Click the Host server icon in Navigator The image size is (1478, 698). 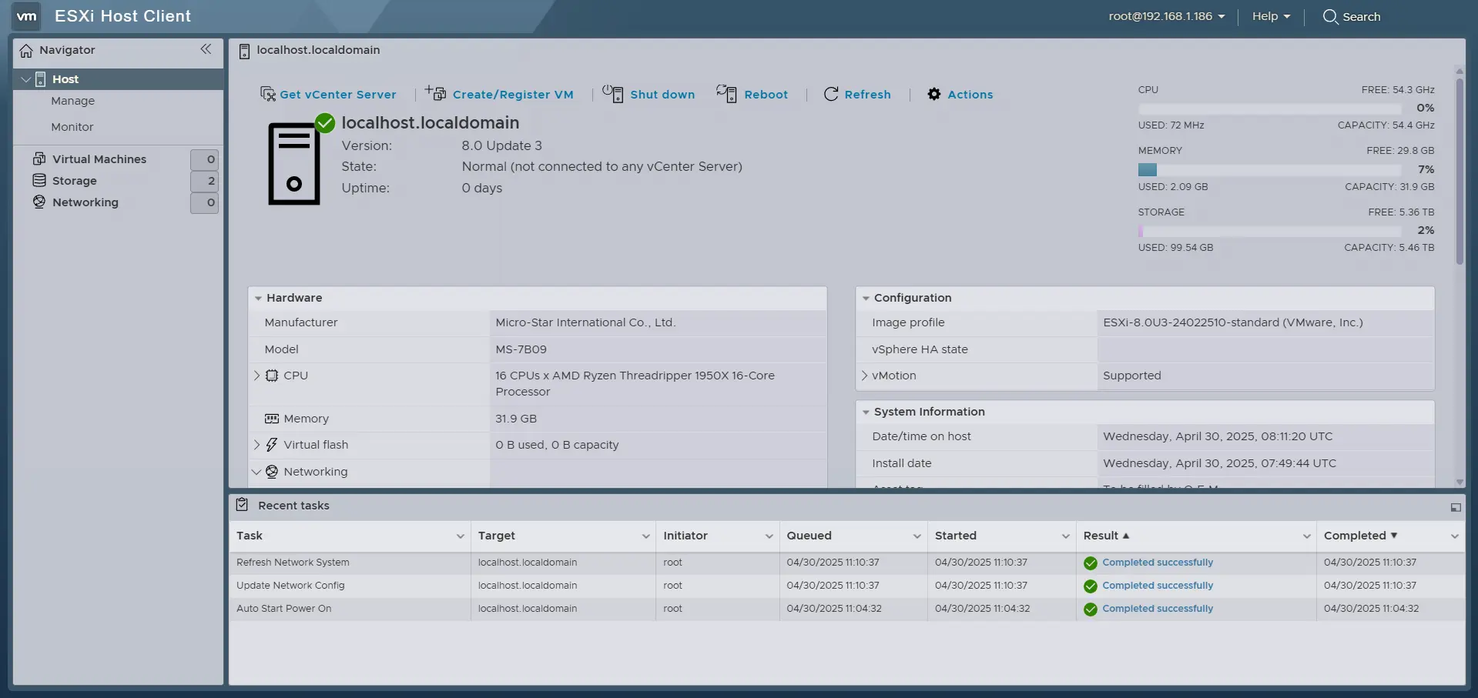point(41,79)
